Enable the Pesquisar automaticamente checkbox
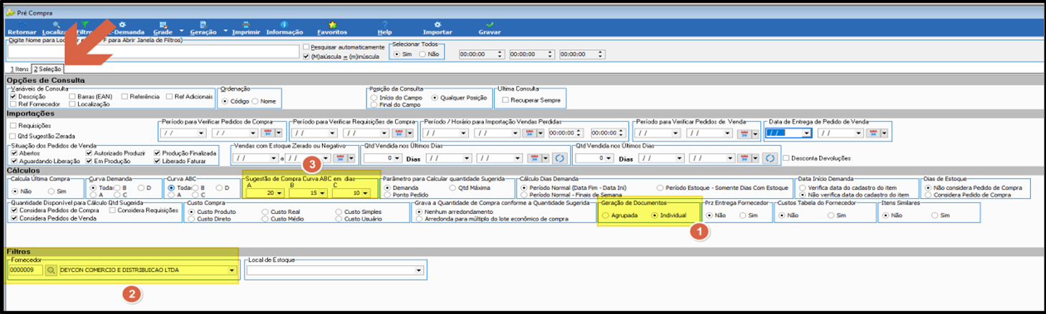1046x314 pixels. 306,47
